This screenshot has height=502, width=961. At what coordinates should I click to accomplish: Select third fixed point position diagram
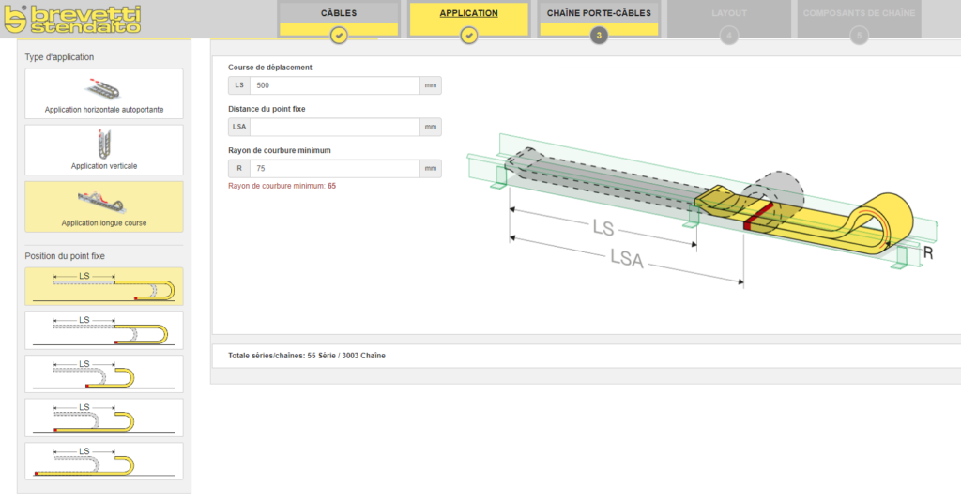tap(104, 373)
